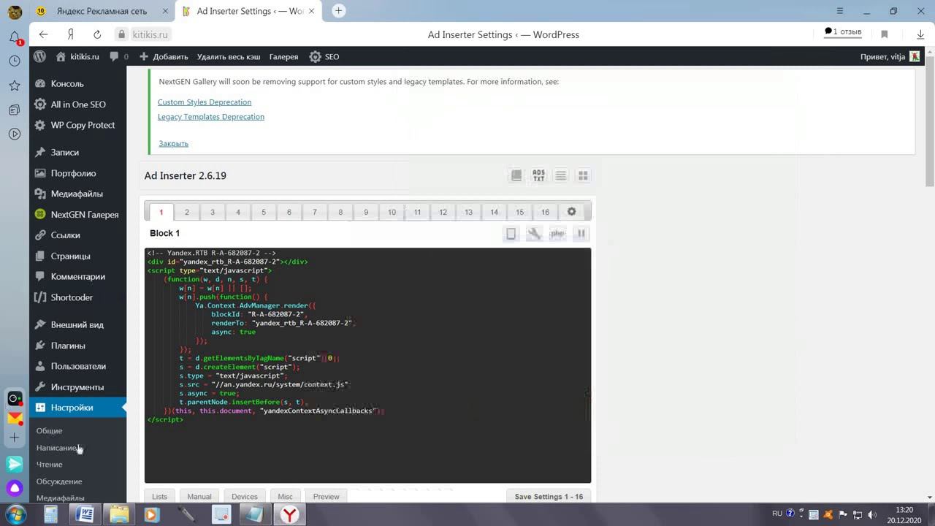Open the Devices button
935x526 pixels.
click(245, 497)
